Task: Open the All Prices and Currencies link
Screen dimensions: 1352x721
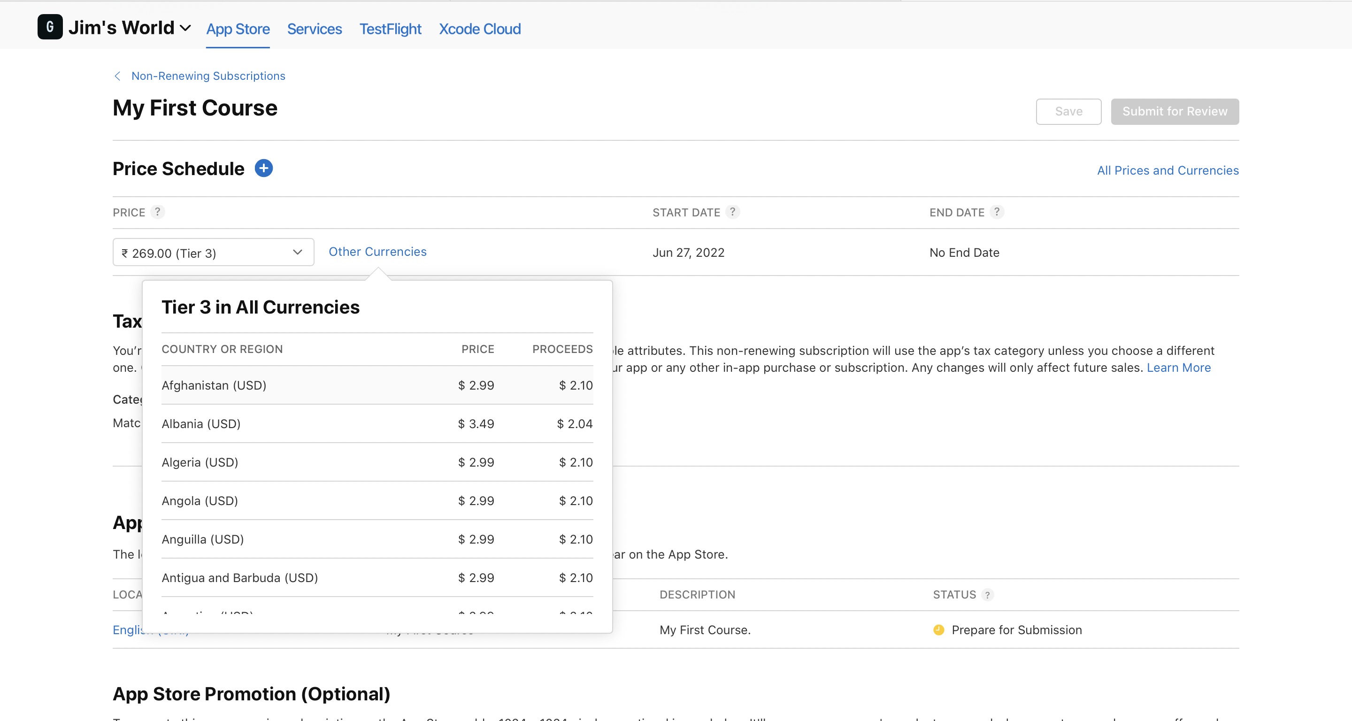Action: click(x=1167, y=170)
